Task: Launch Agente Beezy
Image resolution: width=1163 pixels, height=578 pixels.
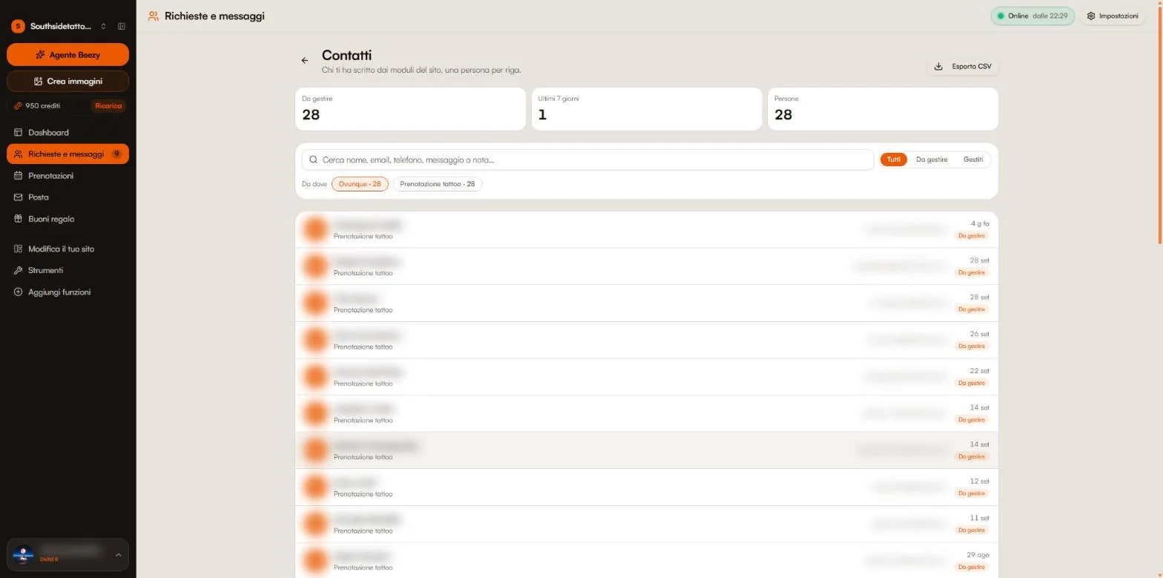Action: 67,55
